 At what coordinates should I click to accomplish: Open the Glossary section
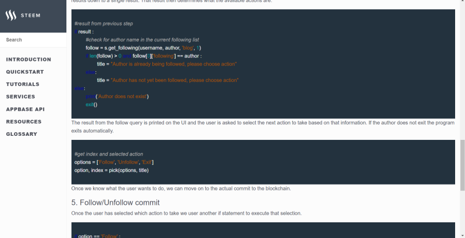[22, 134]
